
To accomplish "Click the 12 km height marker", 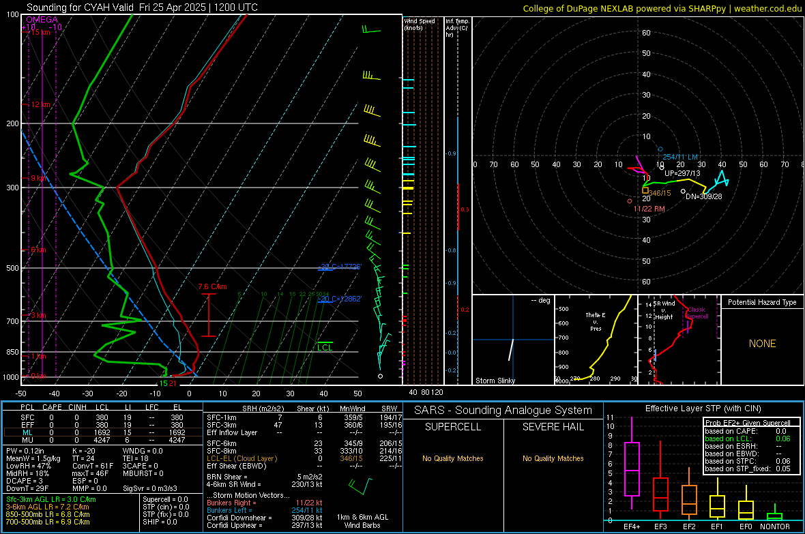I will 40,104.
